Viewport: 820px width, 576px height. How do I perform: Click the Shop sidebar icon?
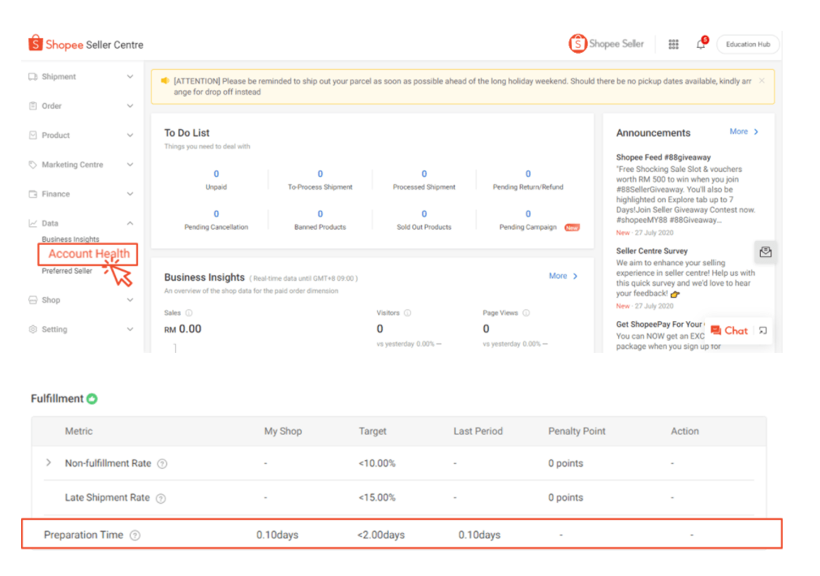[x=33, y=300]
